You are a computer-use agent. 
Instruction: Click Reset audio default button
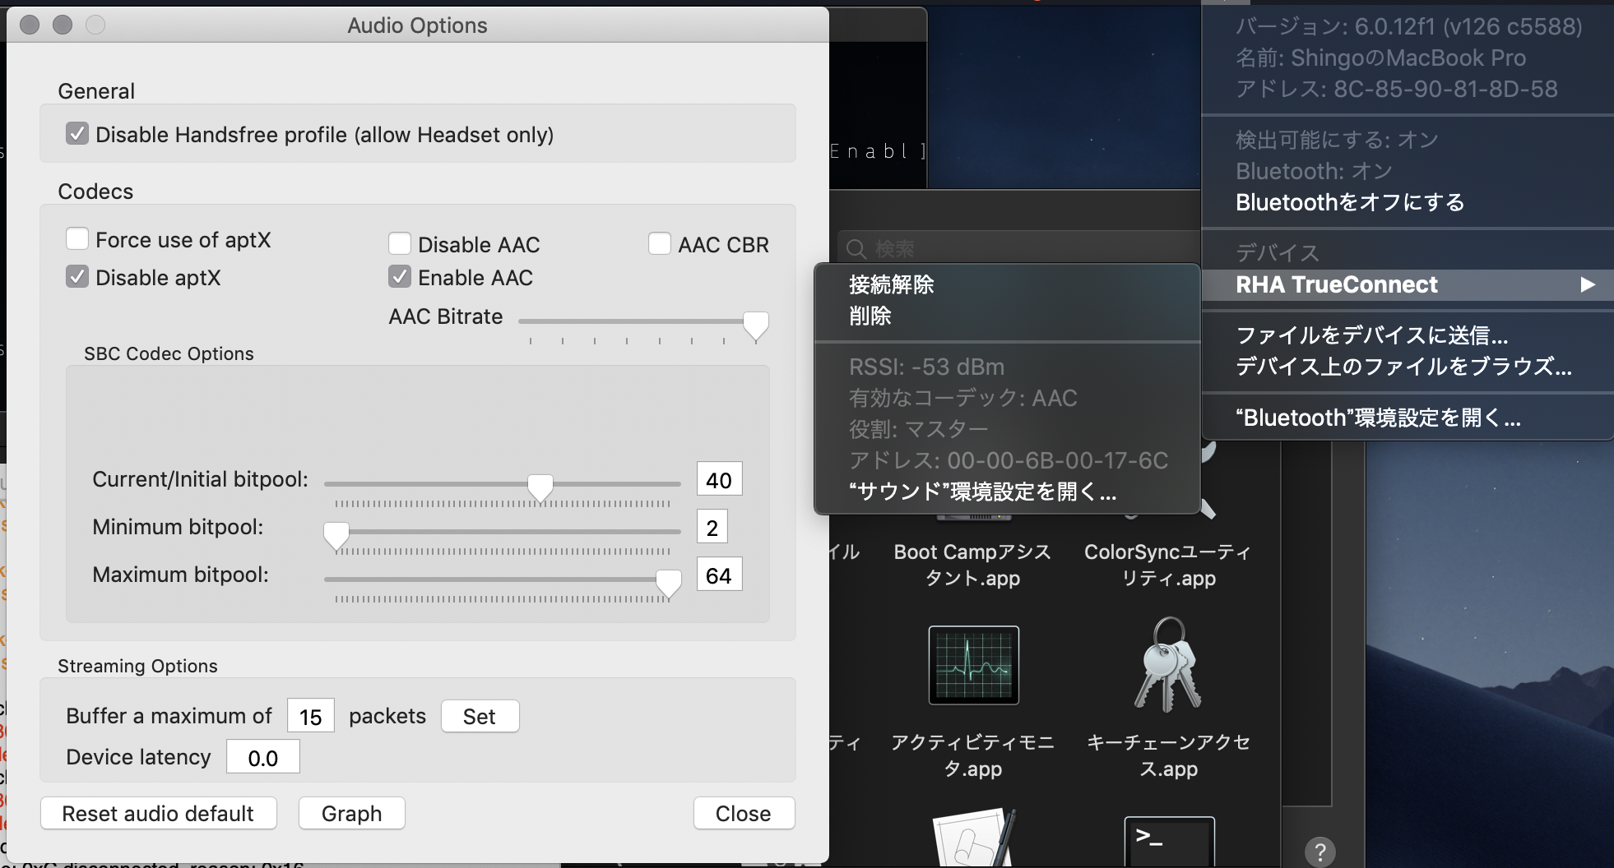[x=159, y=813]
